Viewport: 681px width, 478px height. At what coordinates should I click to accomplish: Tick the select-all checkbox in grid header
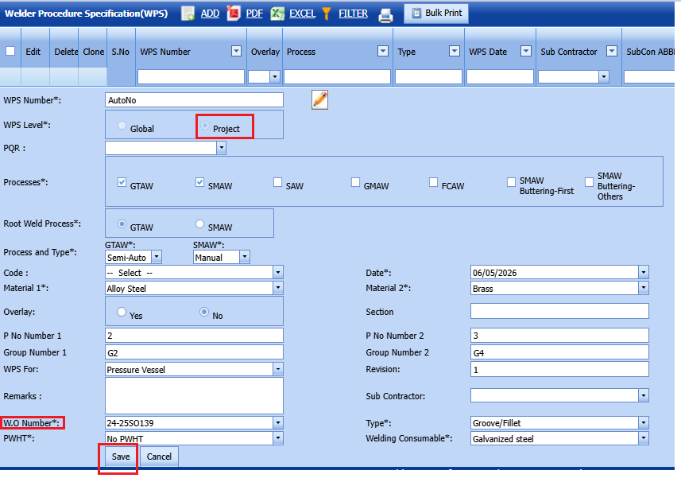tap(10, 51)
